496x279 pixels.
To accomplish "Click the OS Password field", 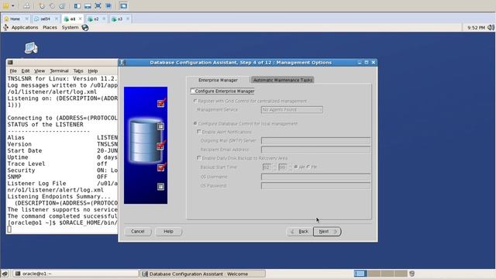I will coord(315,186).
